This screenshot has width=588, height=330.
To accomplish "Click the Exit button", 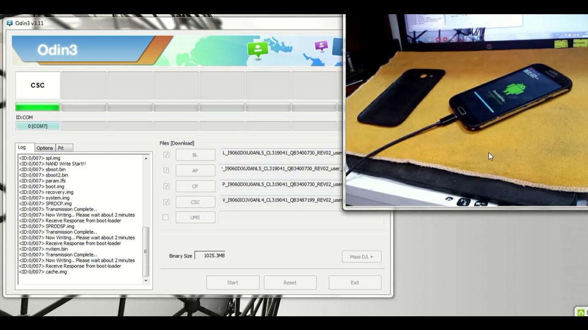I will pos(355,282).
